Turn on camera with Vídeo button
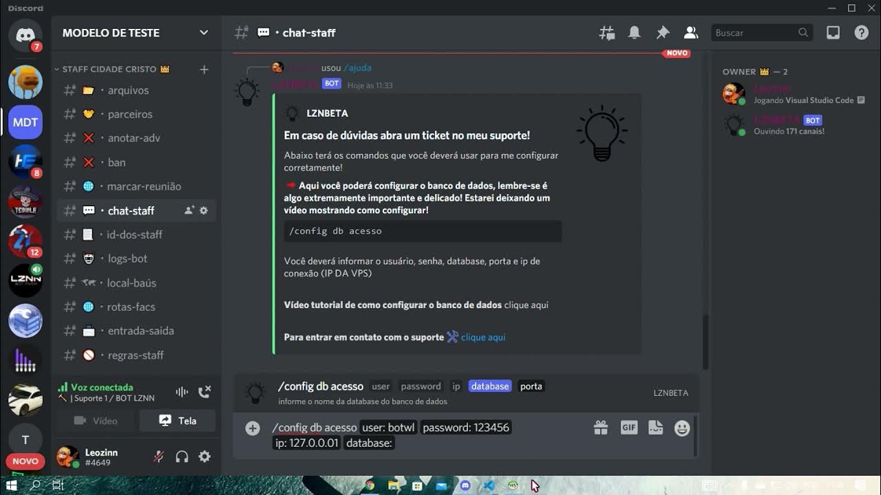 96,421
